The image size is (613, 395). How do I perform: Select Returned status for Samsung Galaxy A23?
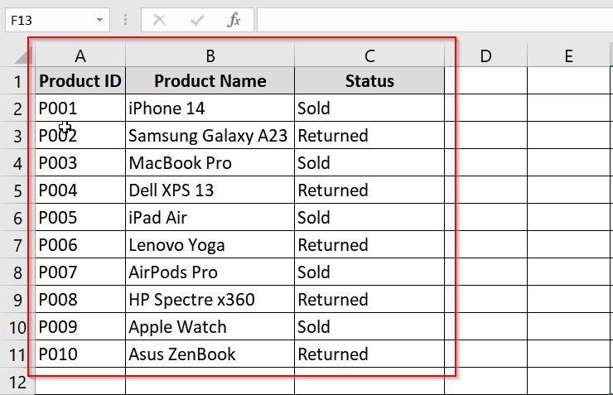[x=369, y=135]
